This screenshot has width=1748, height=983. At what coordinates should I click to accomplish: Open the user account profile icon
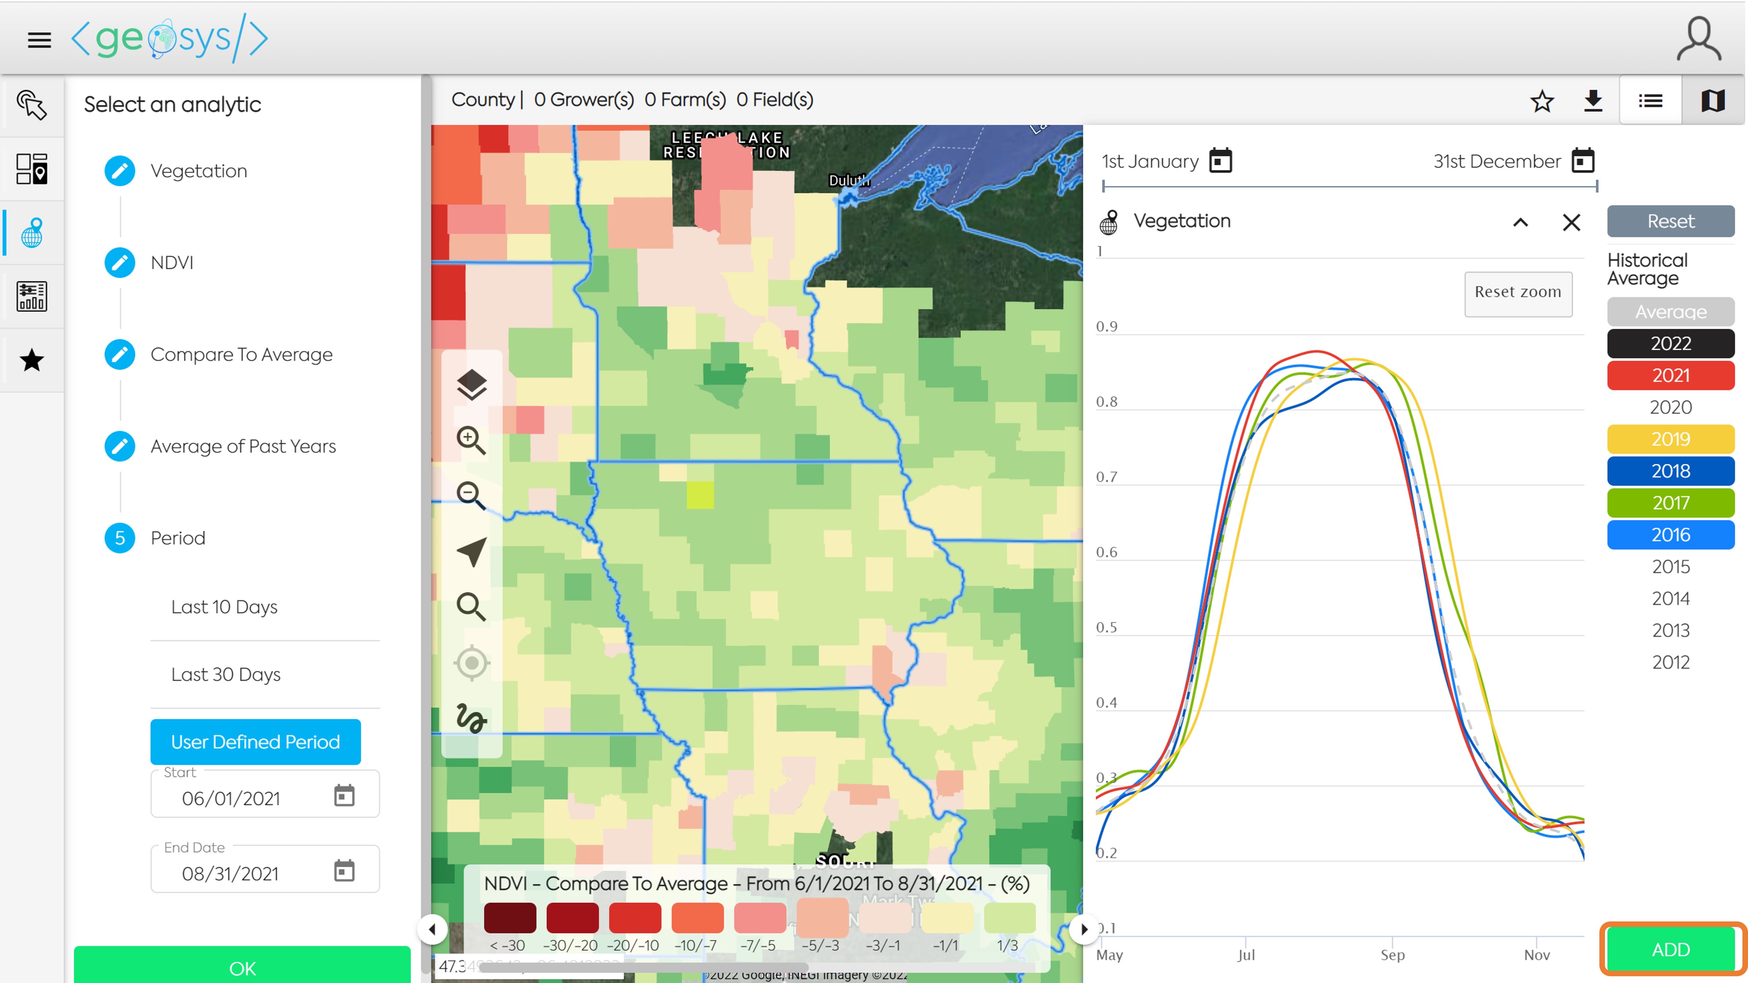(x=1698, y=39)
